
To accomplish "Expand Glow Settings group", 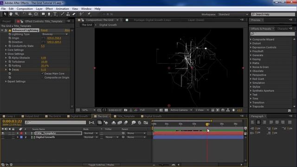I will (x=6, y=54).
